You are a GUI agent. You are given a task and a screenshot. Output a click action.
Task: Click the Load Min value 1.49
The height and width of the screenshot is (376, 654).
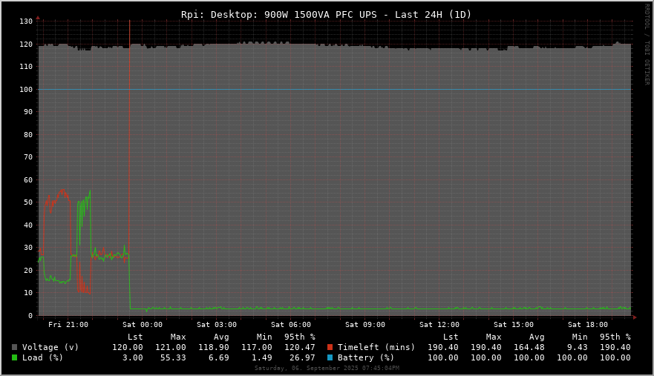(x=262, y=357)
